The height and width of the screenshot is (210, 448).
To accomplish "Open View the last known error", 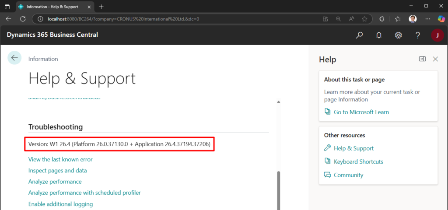I will click(60, 159).
